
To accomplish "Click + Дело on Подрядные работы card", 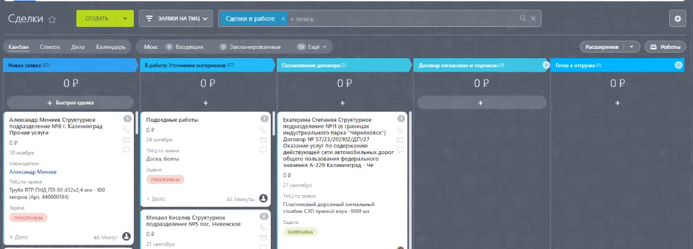I will click(156, 199).
